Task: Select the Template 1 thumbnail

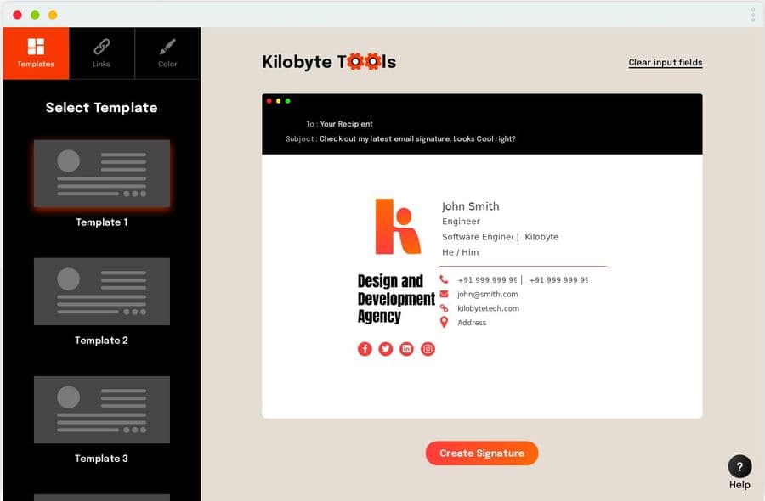Action: (102, 173)
